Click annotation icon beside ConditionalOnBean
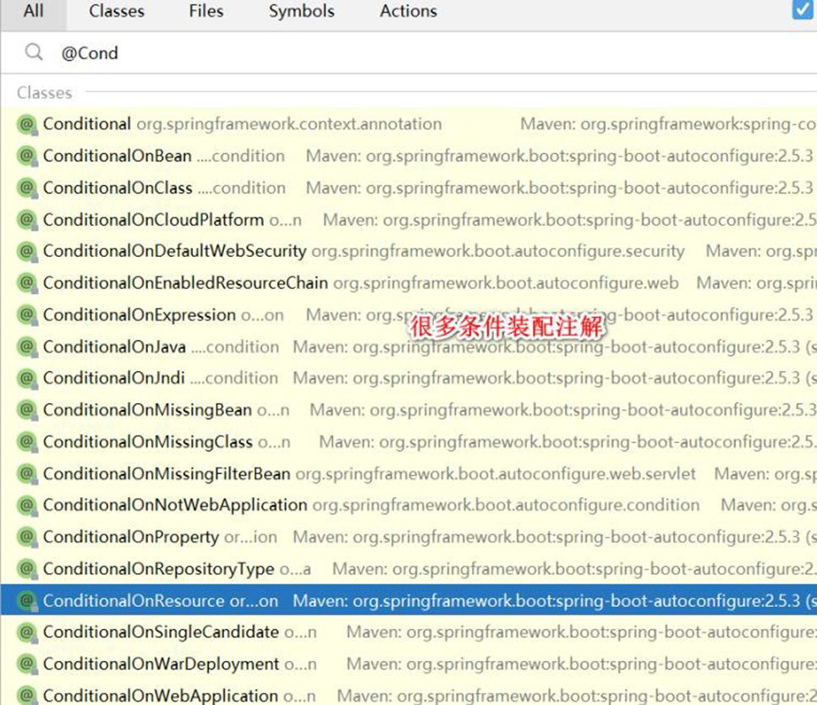This screenshot has height=705, width=817. point(27,156)
